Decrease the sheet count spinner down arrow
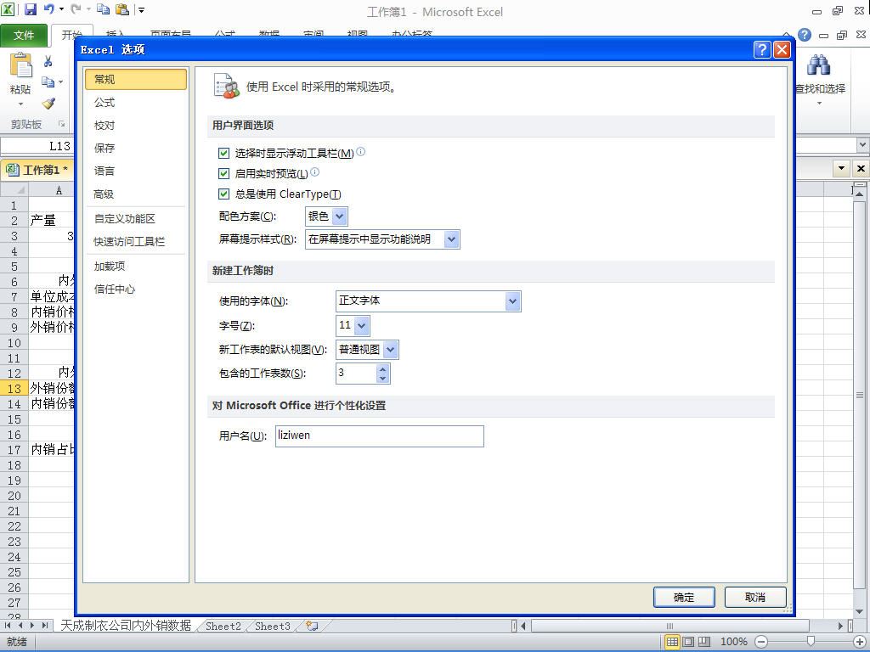This screenshot has height=652, width=870. [x=382, y=378]
